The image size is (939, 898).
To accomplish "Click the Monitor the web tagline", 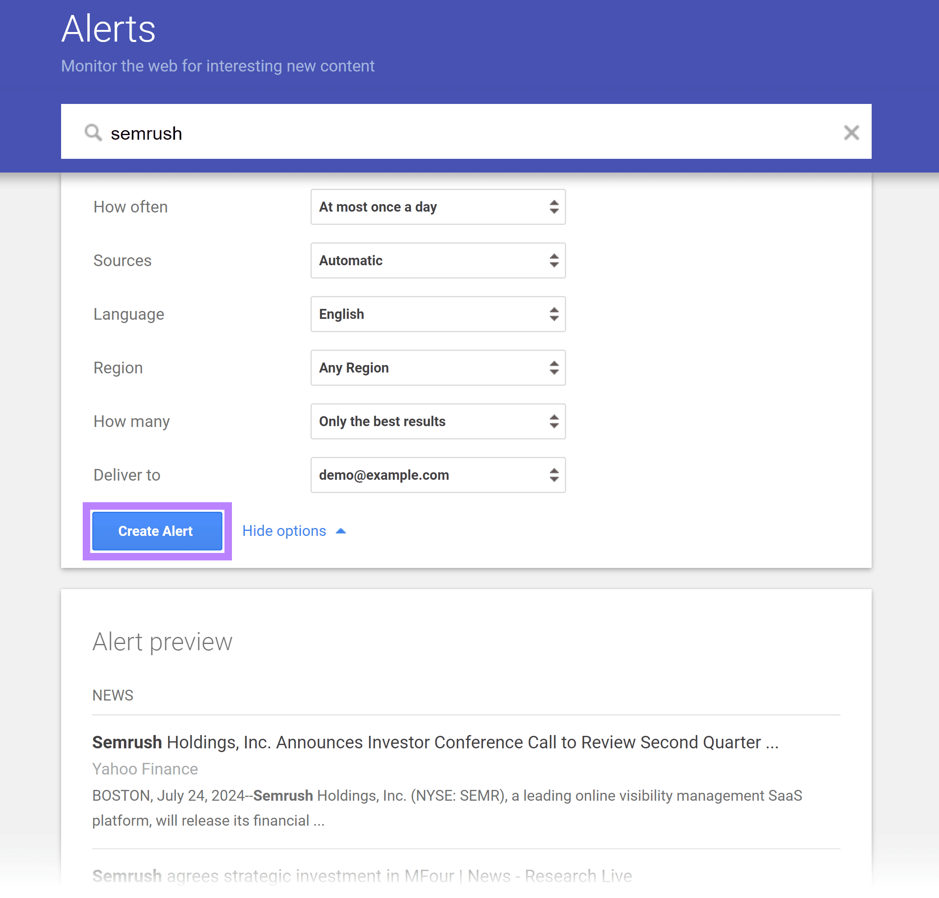I will (x=218, y=66).
